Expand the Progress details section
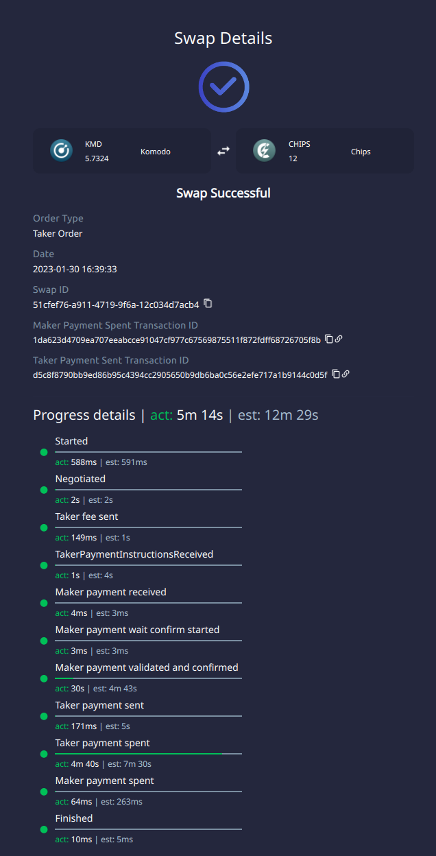The width and height of the screenshot is (436, 856). click(x=84, y=415)
